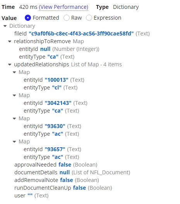Image resolution: width=180 pixels, height=204 pixels.
Task: Click the "3042143" entityId value
Action: click(58, 103)
